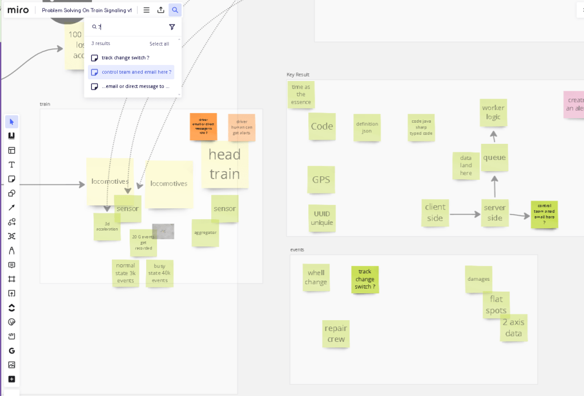Click Select all in search results
This screenshot has width=584, height=396.
tap(159, 44)
